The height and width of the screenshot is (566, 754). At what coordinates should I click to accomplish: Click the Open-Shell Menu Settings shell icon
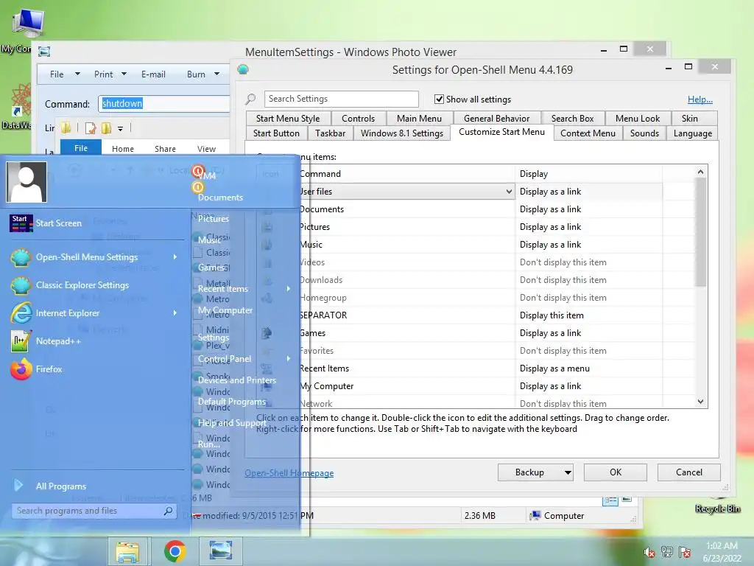point(21,257)
